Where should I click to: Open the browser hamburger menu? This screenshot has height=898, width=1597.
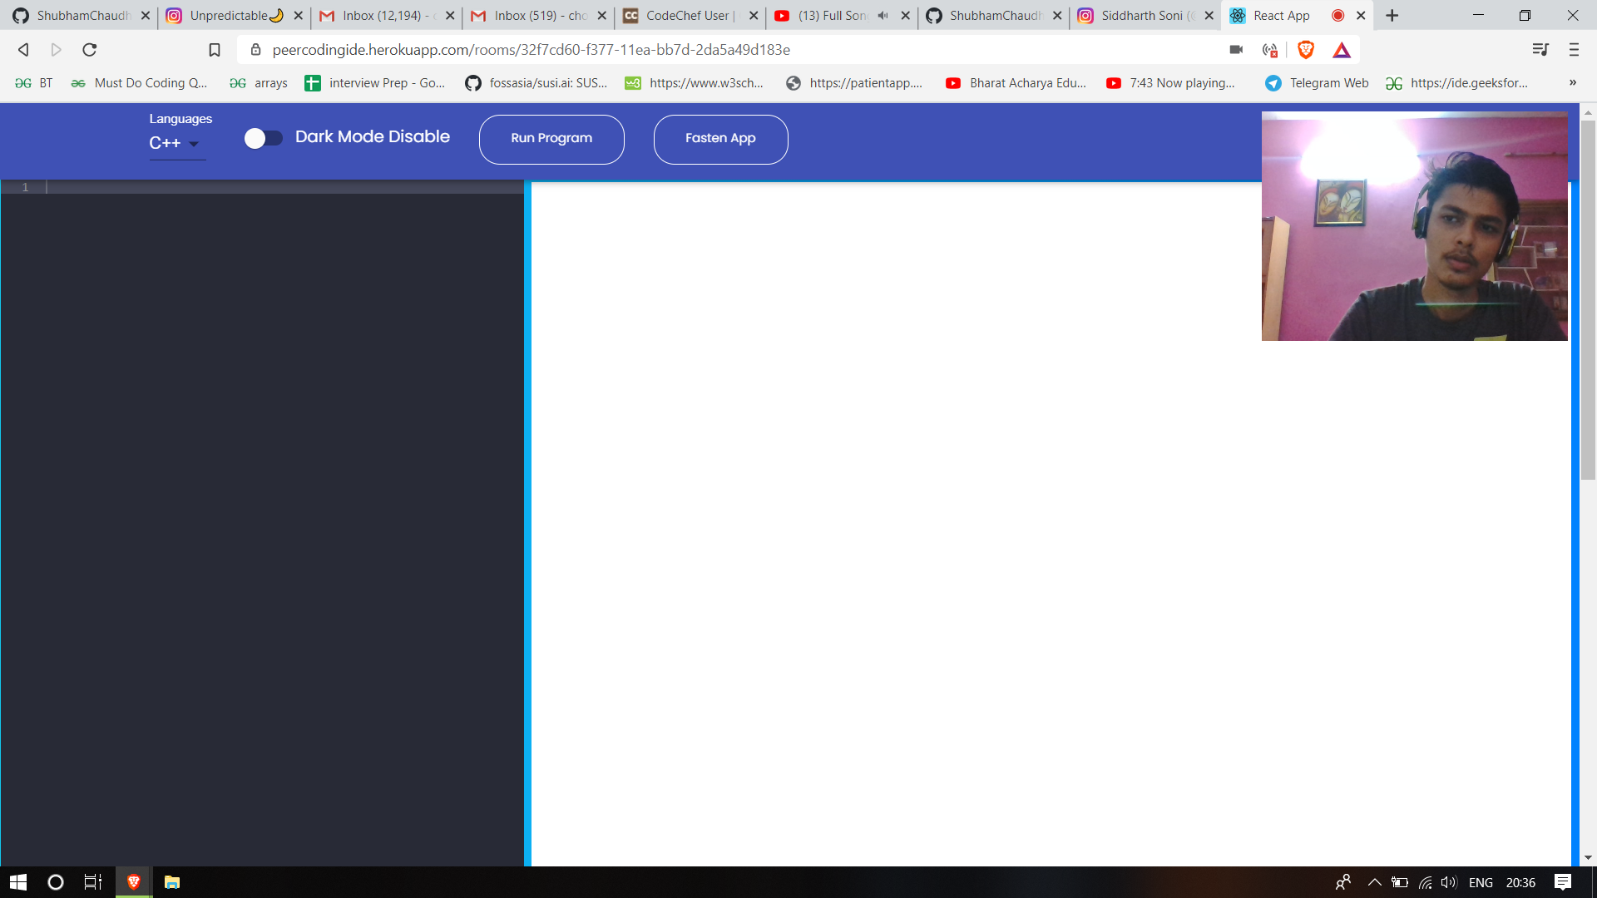click(1573, 50)
